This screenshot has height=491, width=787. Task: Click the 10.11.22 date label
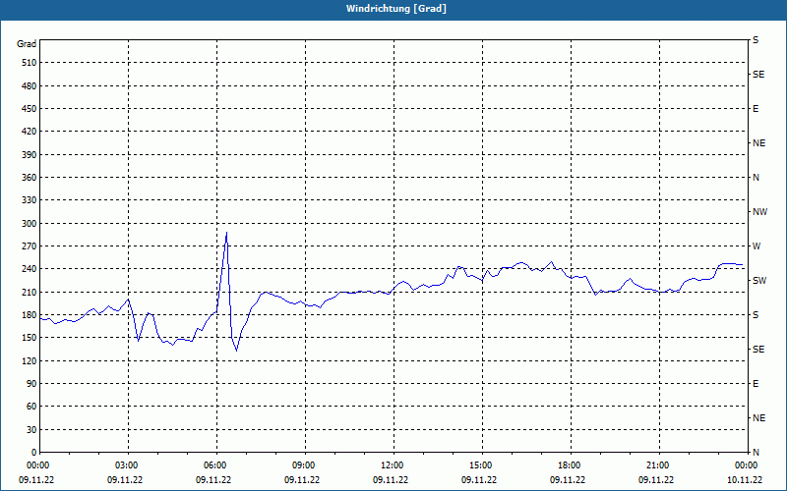click(745, 480)
